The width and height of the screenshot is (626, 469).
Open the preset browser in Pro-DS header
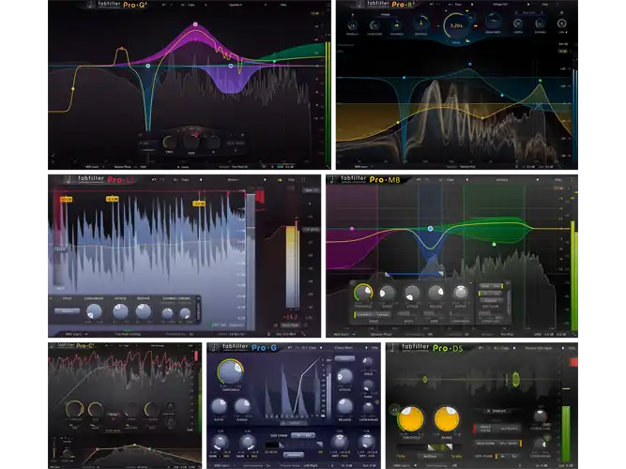[538, 348]
